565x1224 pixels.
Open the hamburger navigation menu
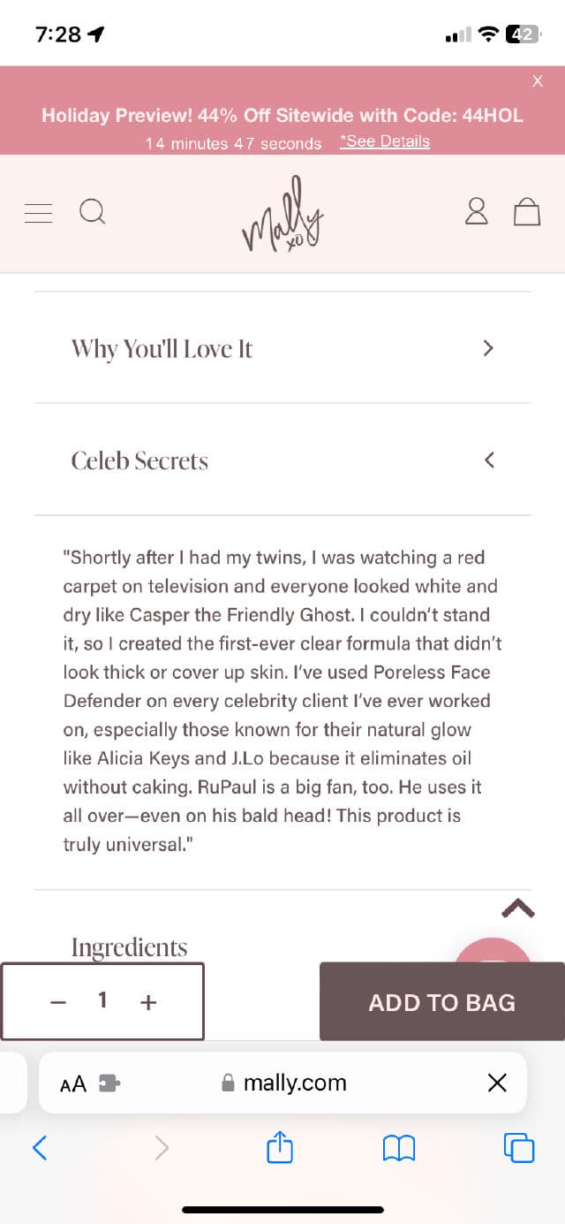coord(37,212)
